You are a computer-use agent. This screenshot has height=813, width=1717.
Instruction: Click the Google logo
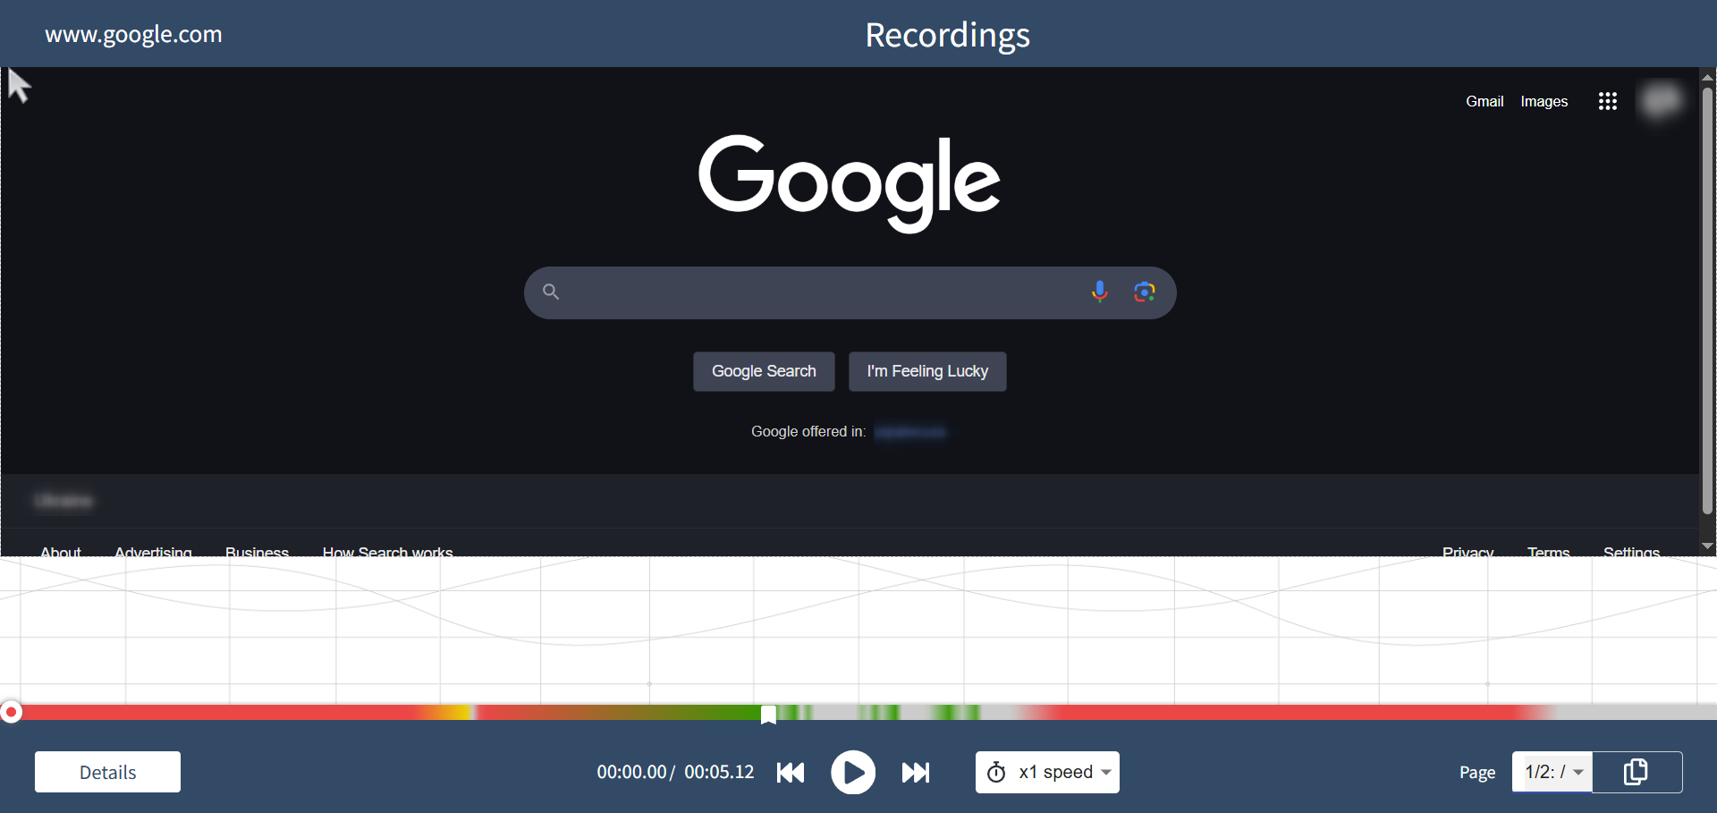(x=849, y=182)
